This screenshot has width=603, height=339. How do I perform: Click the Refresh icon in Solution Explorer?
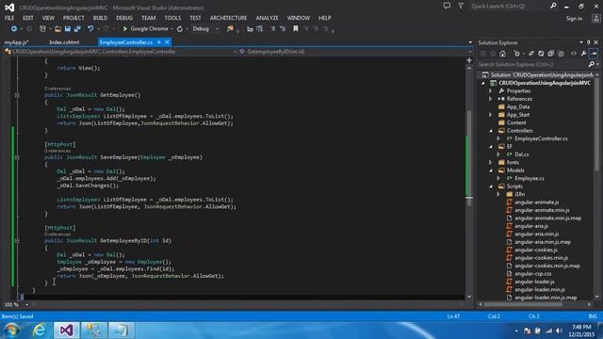541,54
